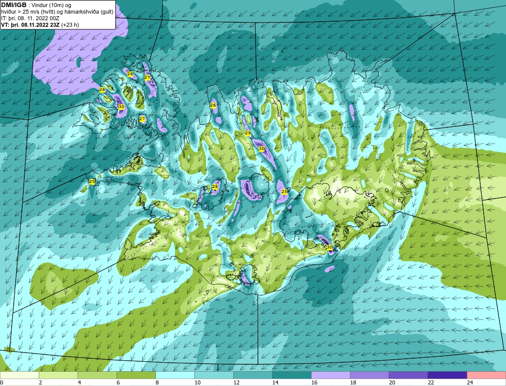Click the yellow 26 label northwest of 29
Screen dimensions: 506x386
(x=213, y=106)
